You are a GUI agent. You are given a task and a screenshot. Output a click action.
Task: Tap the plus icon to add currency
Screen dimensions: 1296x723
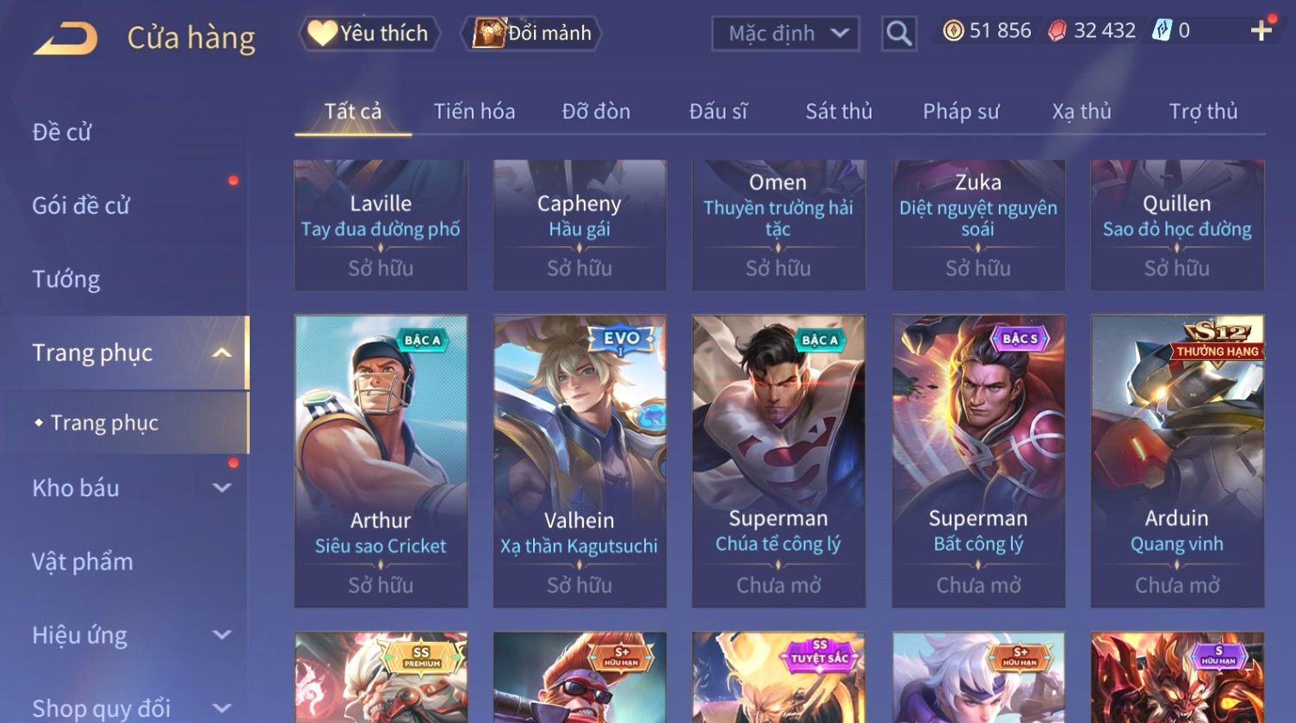[x=1262, y=31]
